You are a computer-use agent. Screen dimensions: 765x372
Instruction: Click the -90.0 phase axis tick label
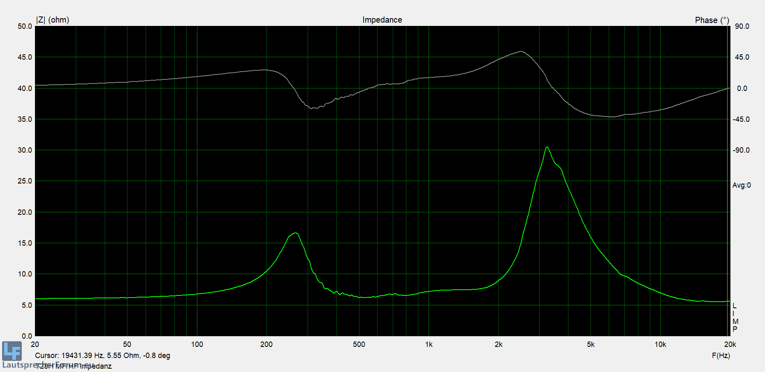(741, 150)
